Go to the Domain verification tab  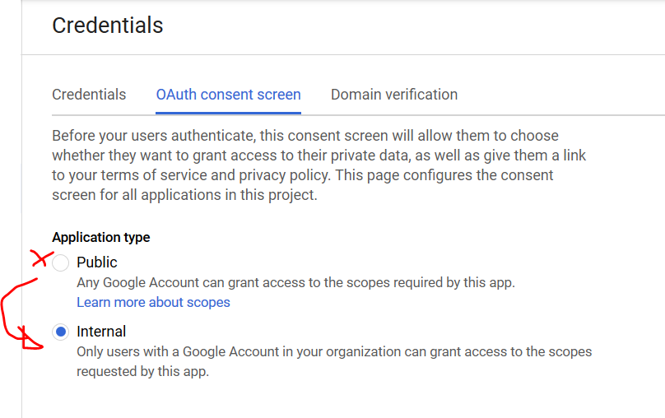point(394,95)
